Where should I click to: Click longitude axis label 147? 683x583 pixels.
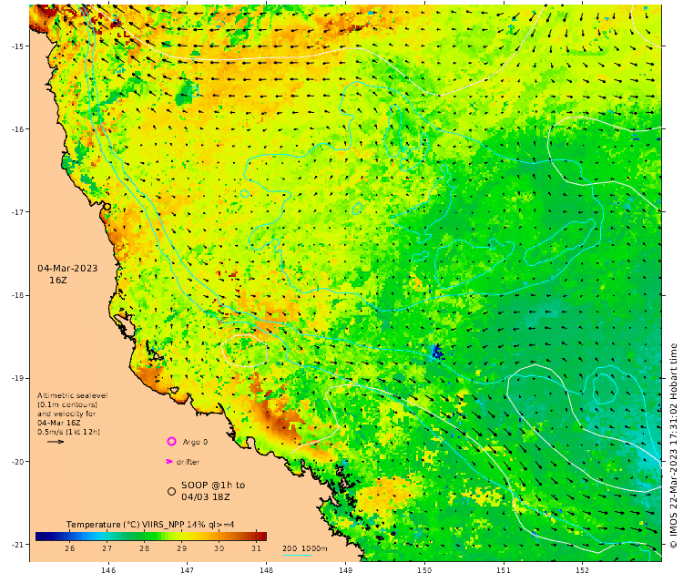click(x=188, y=570)
